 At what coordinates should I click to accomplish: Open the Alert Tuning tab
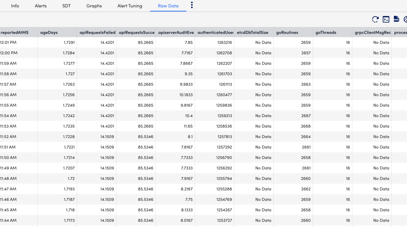[130, 6]
